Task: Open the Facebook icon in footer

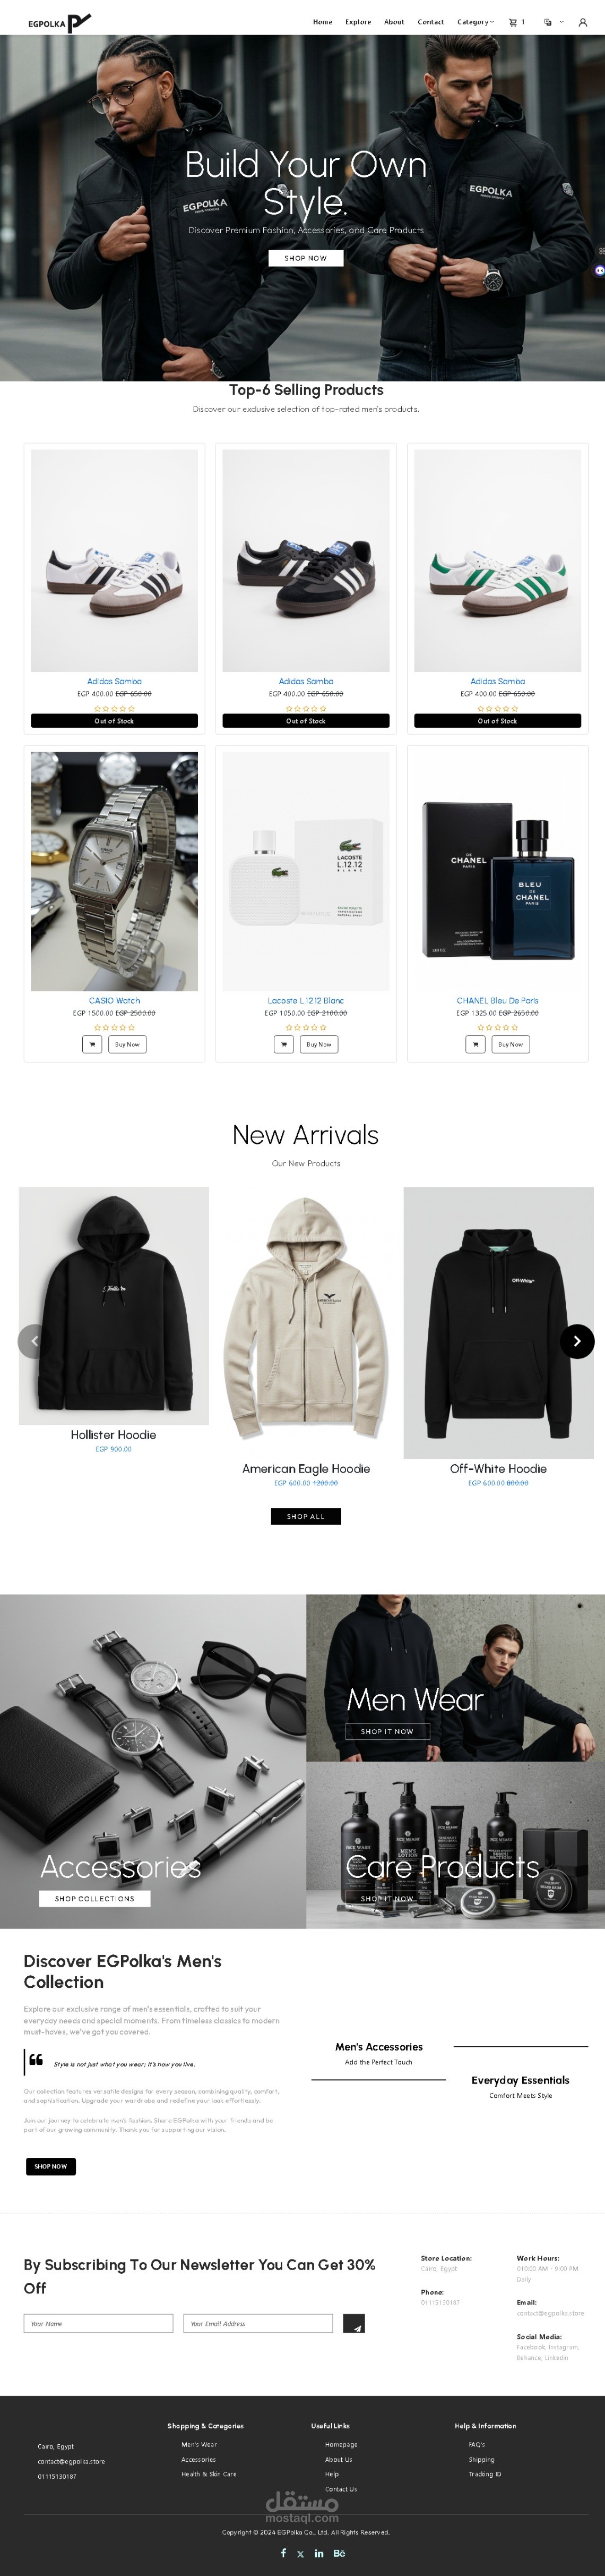Action: coord(283,2552)
